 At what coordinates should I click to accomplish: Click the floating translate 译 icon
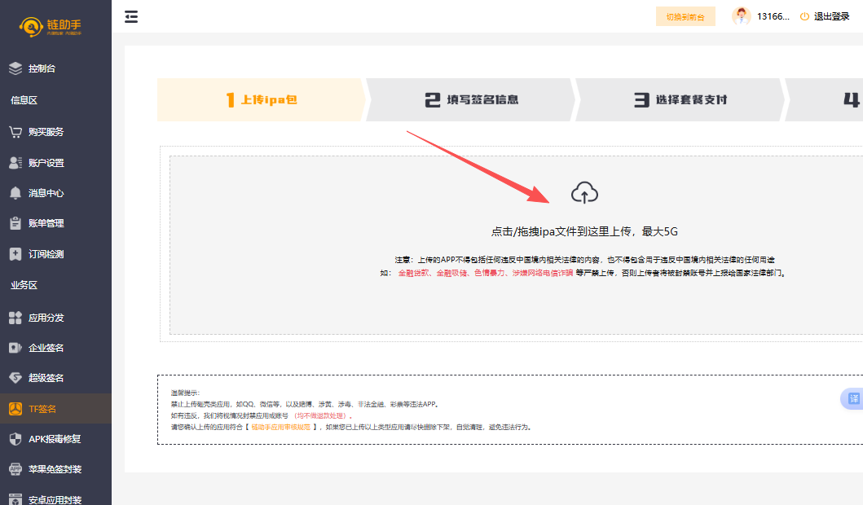[853, 398]
